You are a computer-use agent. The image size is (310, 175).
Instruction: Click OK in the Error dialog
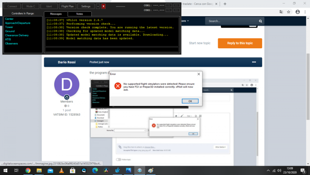pyautogui.click(x=190, y=101)
